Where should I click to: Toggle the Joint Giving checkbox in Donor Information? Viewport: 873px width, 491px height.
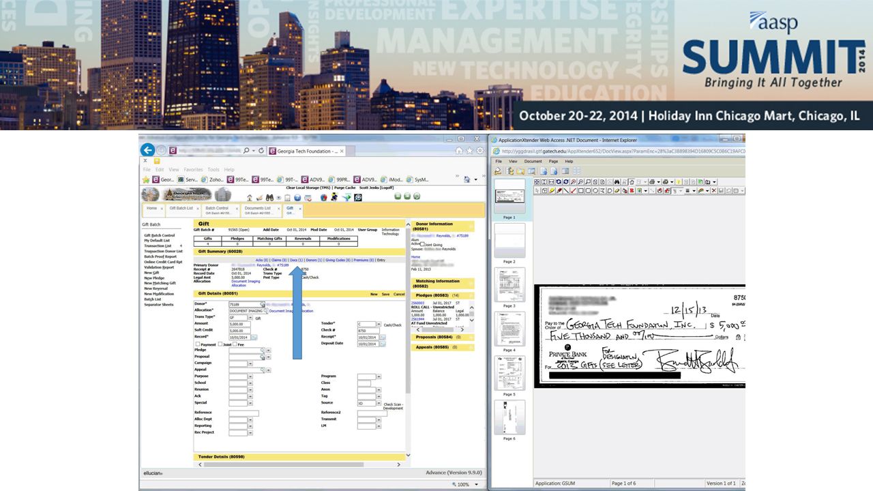pos(422,244)
